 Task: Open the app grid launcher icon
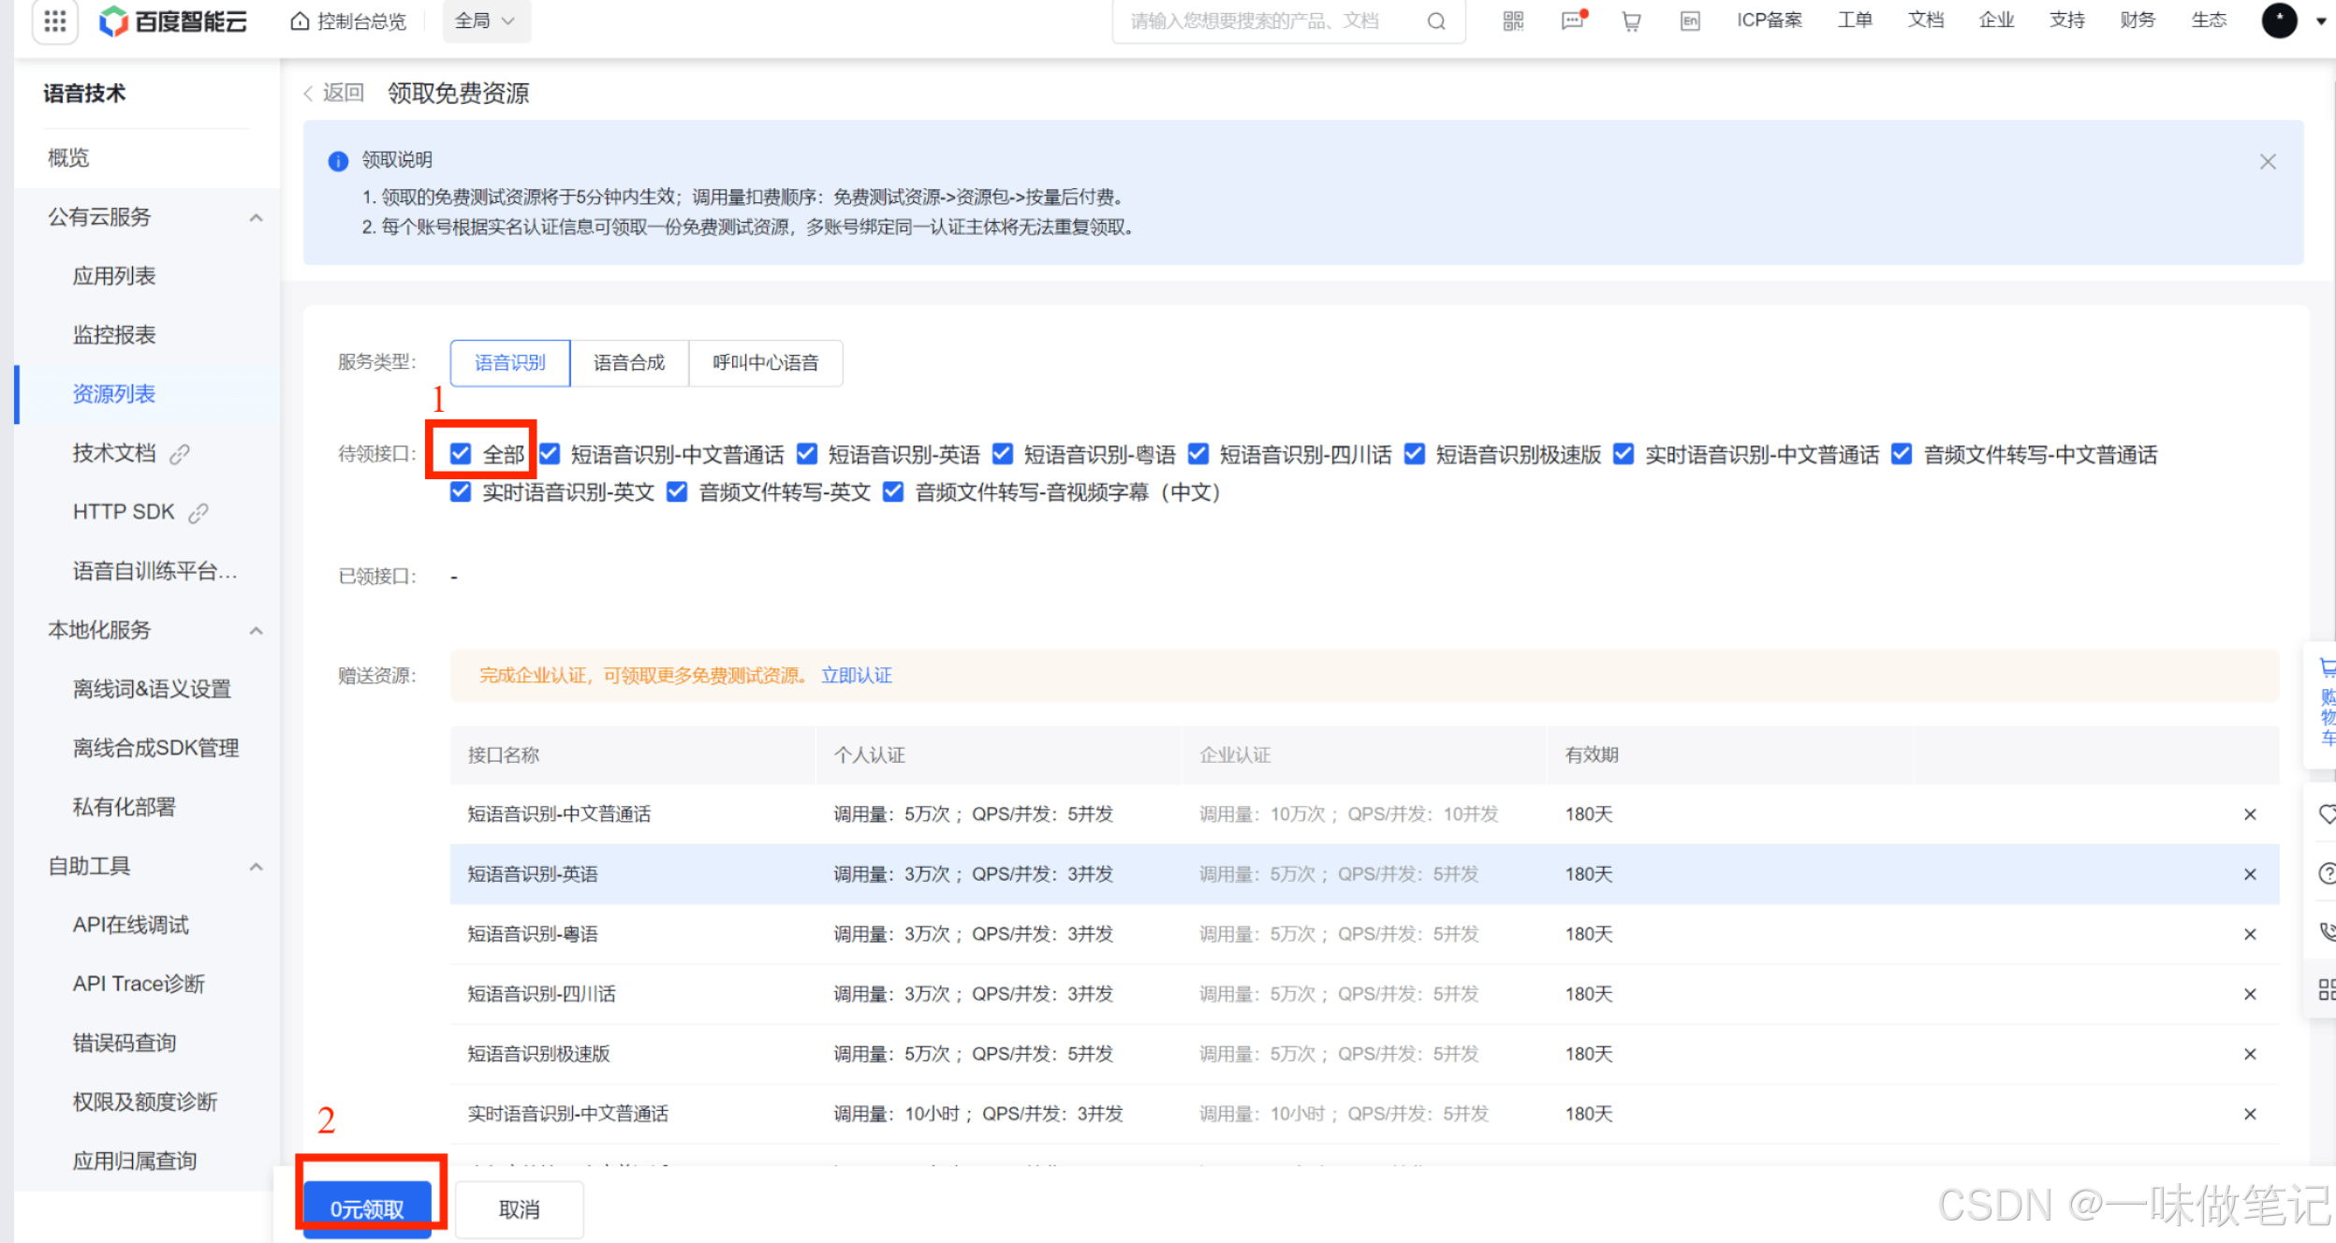(x=54, y=21)
